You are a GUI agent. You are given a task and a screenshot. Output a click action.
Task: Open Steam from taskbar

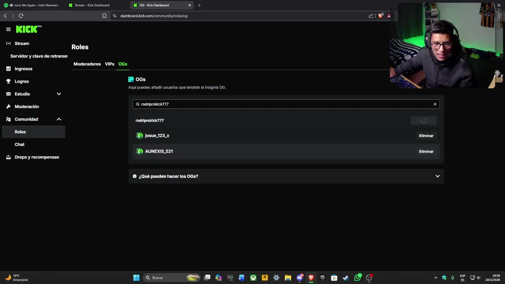346,278
